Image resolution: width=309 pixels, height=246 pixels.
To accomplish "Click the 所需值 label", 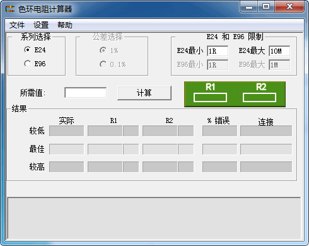I will tap(33, 93).
